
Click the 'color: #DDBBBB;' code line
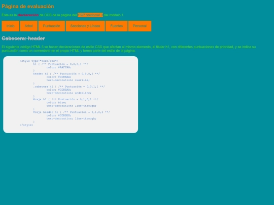coord(59,115)
